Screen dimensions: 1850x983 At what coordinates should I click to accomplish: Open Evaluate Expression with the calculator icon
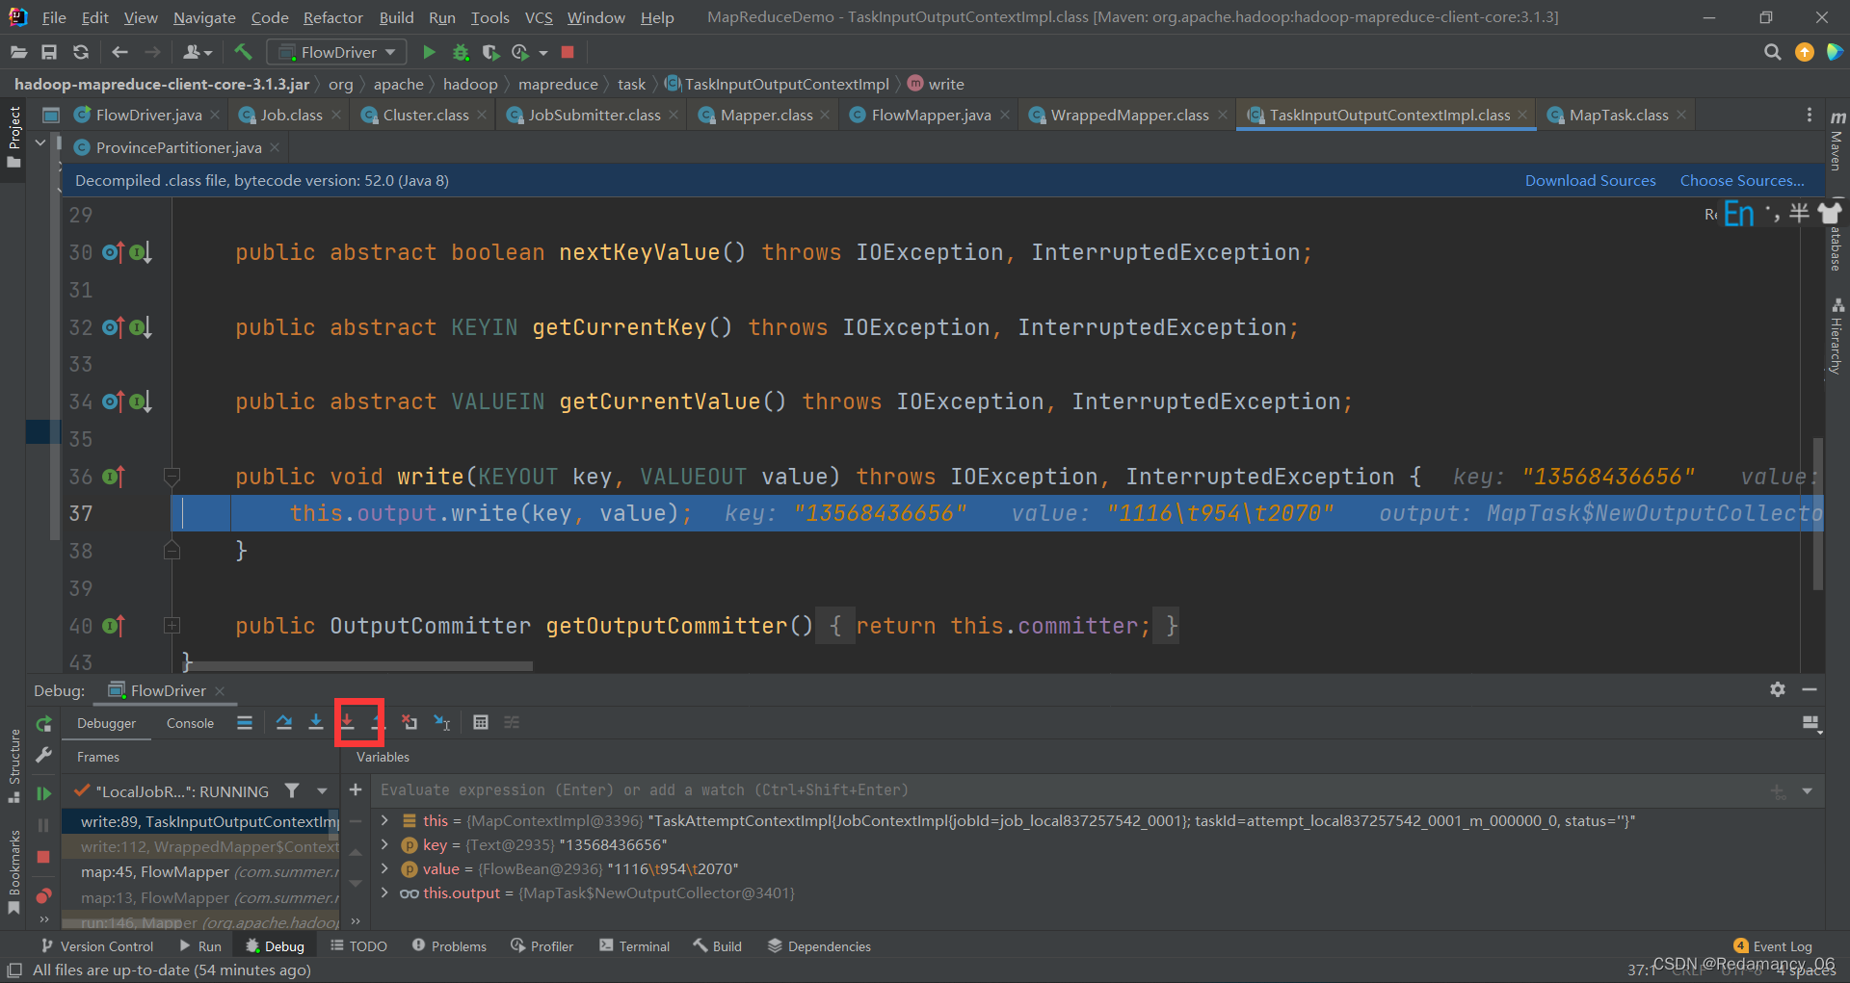coord(481,722)
